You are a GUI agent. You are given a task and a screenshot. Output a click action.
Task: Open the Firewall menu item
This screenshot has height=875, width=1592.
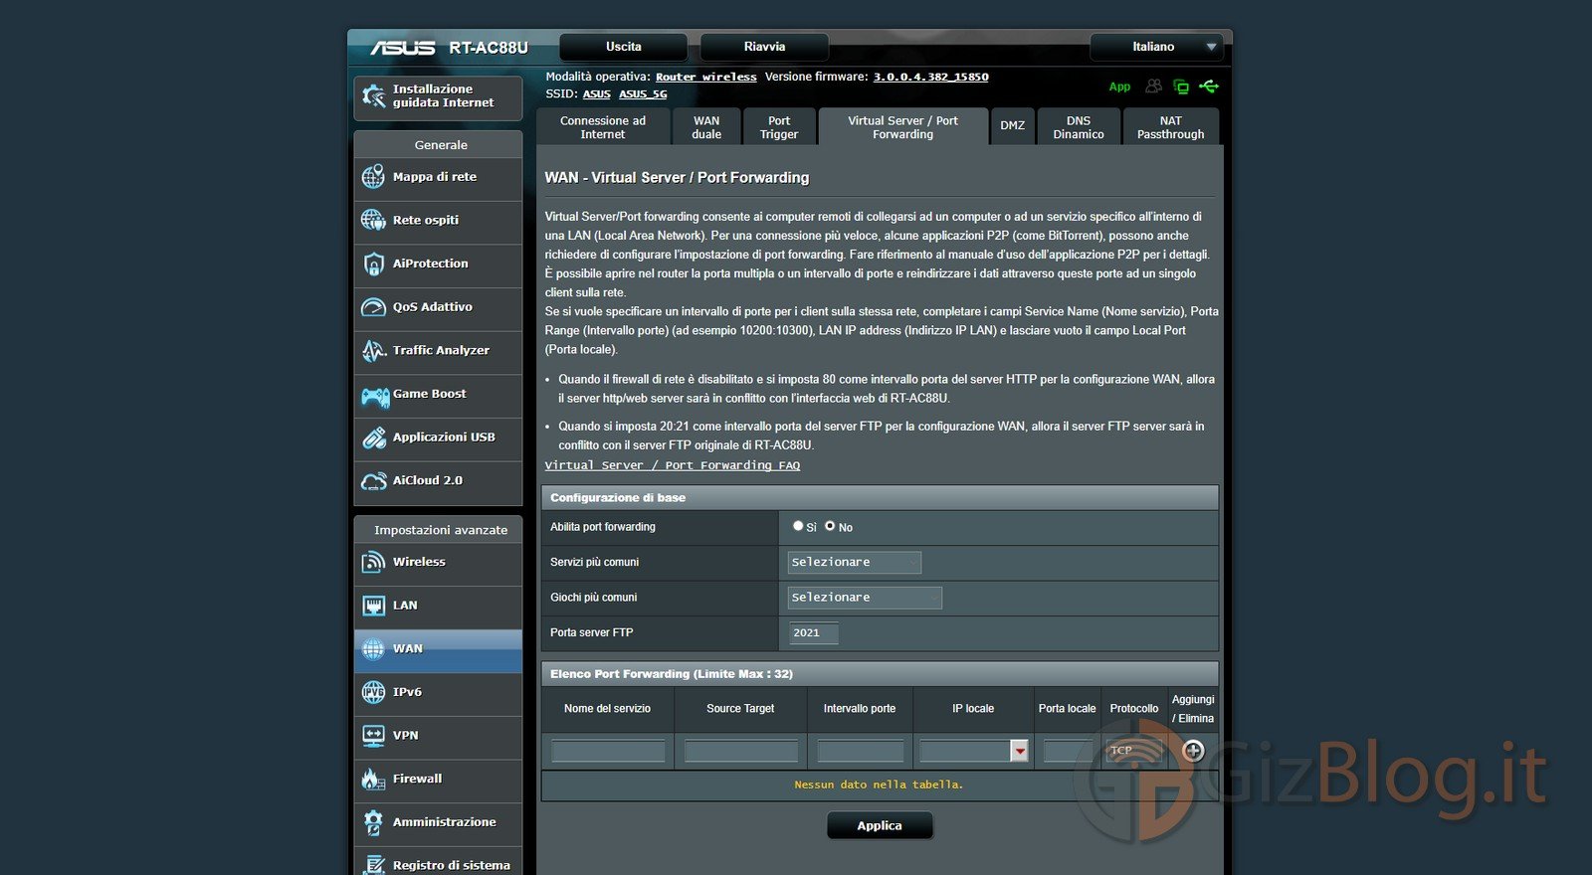[438, 780]
